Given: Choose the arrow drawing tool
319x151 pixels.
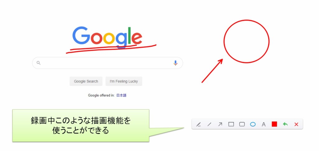Looking at the screenshot, I should 220,124.
